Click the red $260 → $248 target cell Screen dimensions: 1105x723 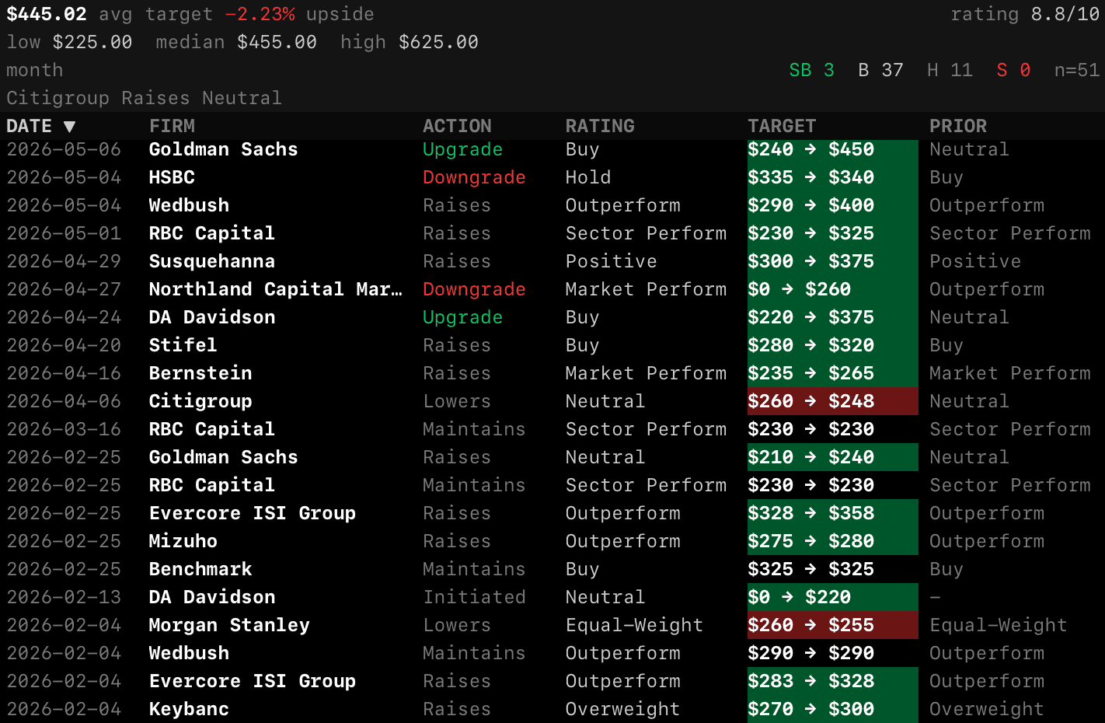pyautogui.click(x=833, y=401)
